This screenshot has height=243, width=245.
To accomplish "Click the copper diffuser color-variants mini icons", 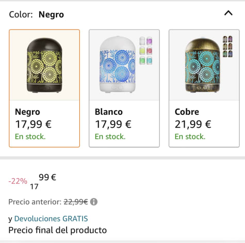I will [x=227, y=47].
